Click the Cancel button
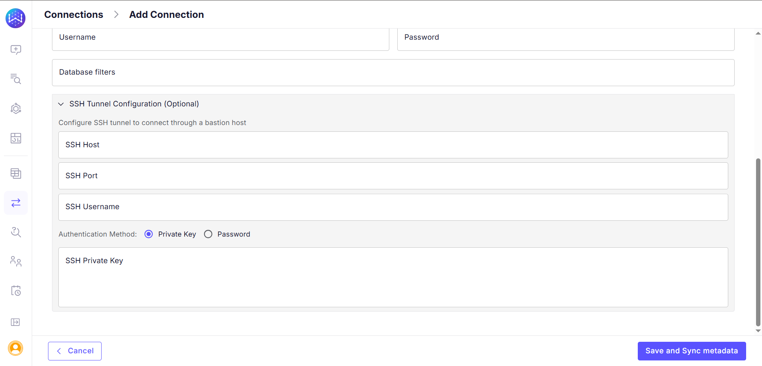The image size is (762, 366). coord(75,351)
